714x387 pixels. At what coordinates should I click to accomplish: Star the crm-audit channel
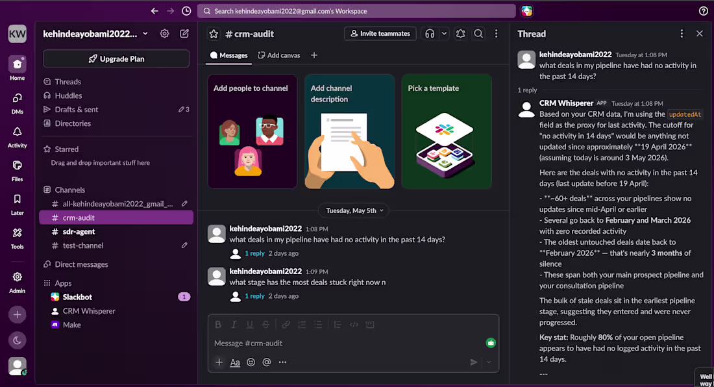214,34
